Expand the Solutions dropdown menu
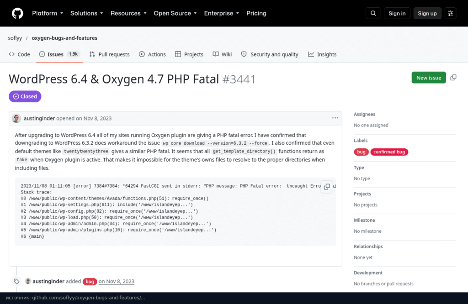This screenshot has height=304, width=468. coord(86,13)
